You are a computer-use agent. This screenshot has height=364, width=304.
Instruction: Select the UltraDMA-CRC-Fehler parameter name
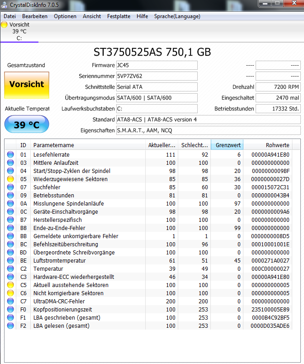(59, 302)
